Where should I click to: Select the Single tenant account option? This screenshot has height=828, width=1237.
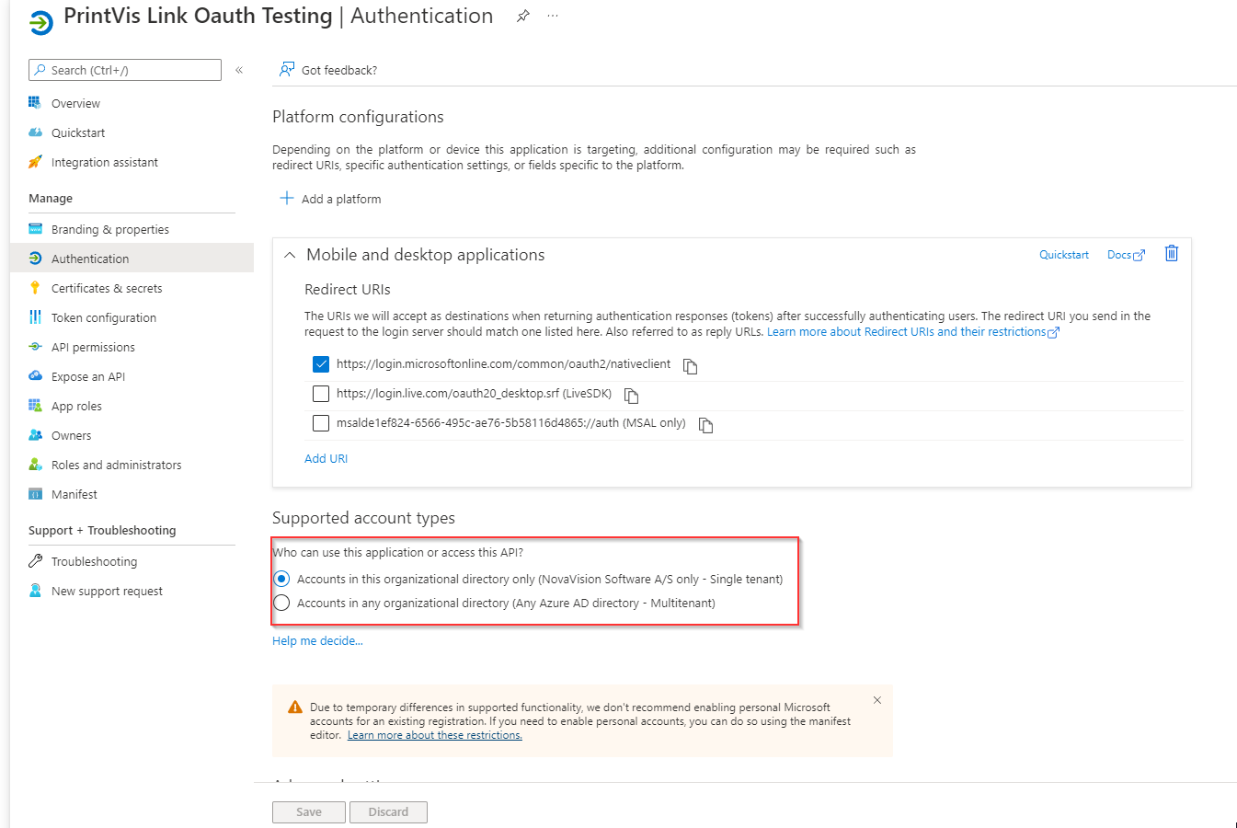coord(282,579)
